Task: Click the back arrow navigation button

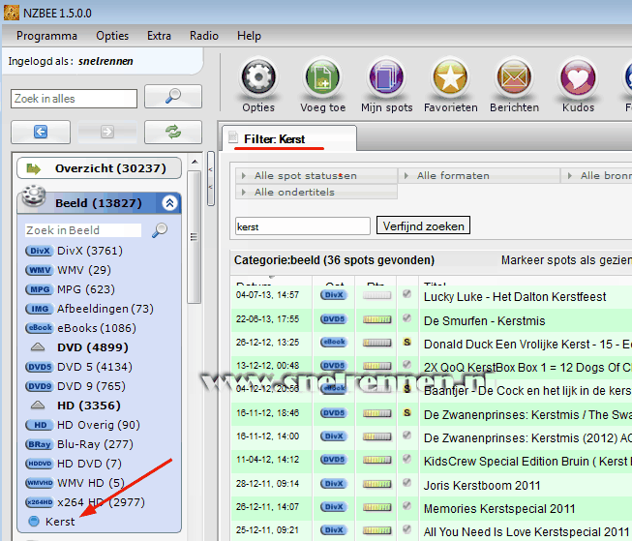Action: coord(41,132)
